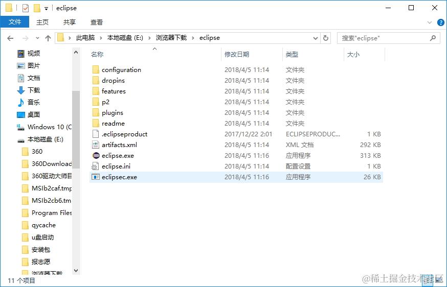Open the address bar history dropdown
Image resolution: width=447 pixels, height=287 pixels.
[x=315, y=38]
